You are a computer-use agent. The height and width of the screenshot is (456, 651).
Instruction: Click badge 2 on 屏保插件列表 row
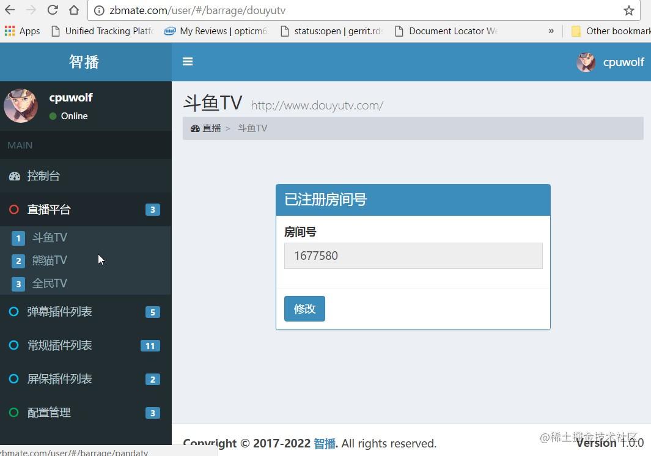[x=153, y=379]
